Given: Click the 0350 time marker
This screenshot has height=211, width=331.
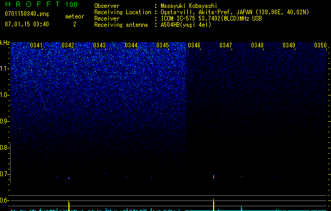Looking at the screenshot, I should coord(320,45).
